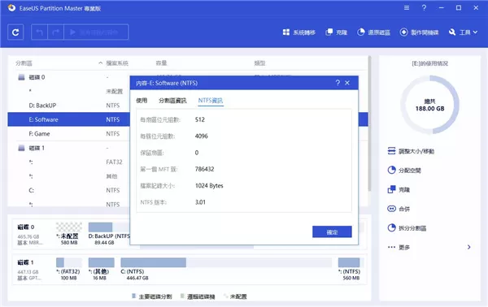Click the 580 MB unallocated block on disk 0

[x=69, y=233]
